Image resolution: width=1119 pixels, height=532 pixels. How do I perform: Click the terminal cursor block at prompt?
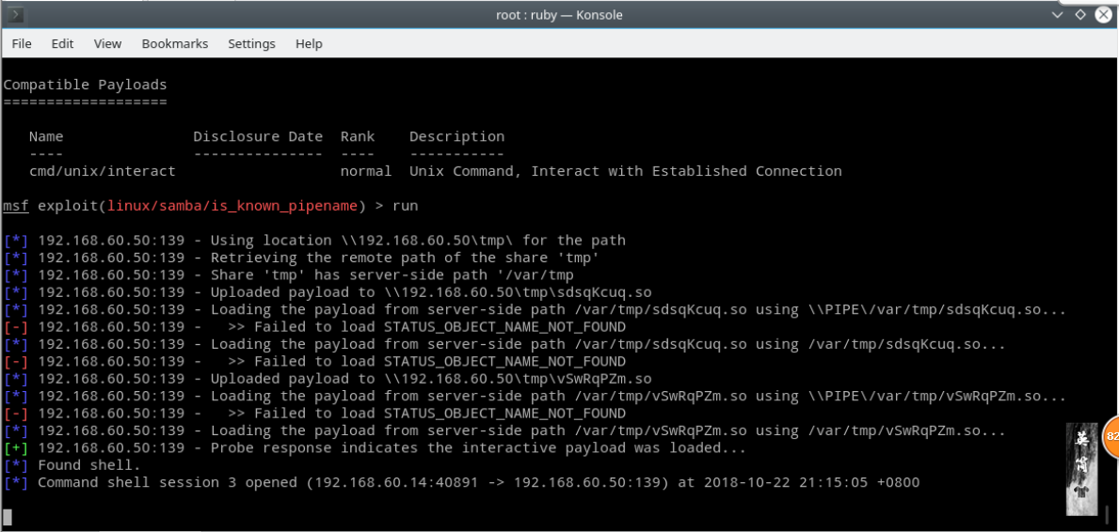(8, 517)
